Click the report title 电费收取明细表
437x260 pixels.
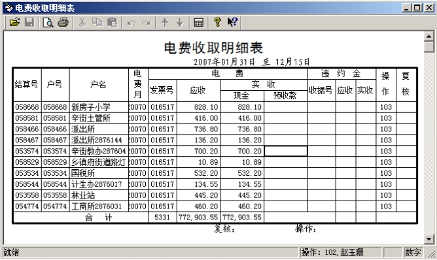pos(213,48)
